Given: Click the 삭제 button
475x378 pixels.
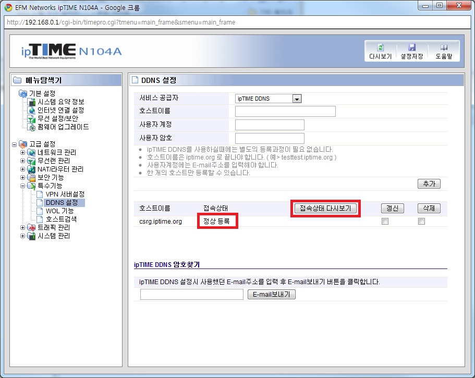Looking at the screenshot, I should 429,208.
